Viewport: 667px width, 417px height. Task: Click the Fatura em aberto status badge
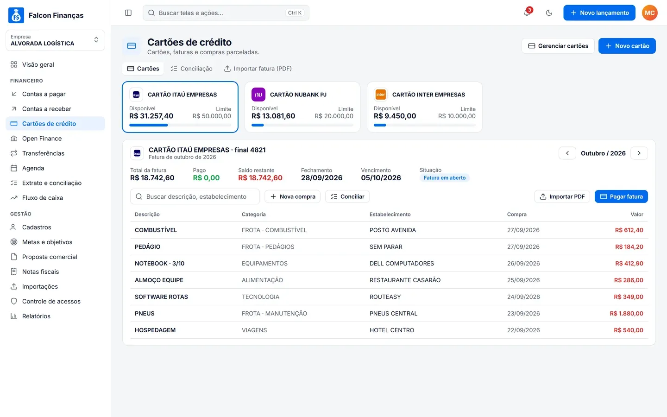[445, 178]
